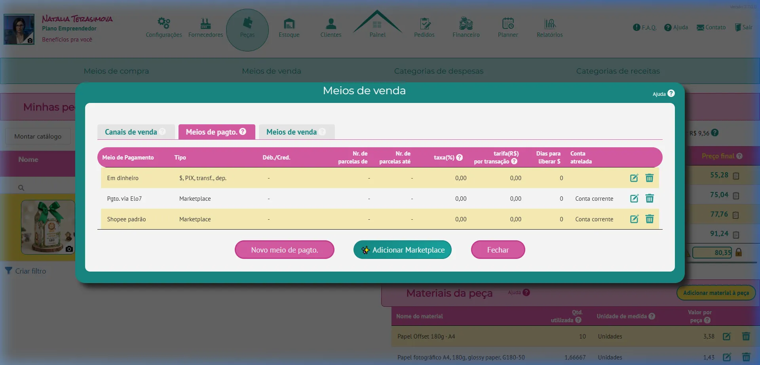This screenshot has width=760, height=365.
Task: Open the Planner calendar
Action: 507,26
